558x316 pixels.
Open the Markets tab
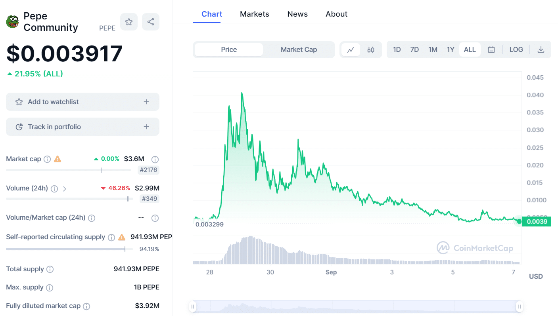click(255, 14)
